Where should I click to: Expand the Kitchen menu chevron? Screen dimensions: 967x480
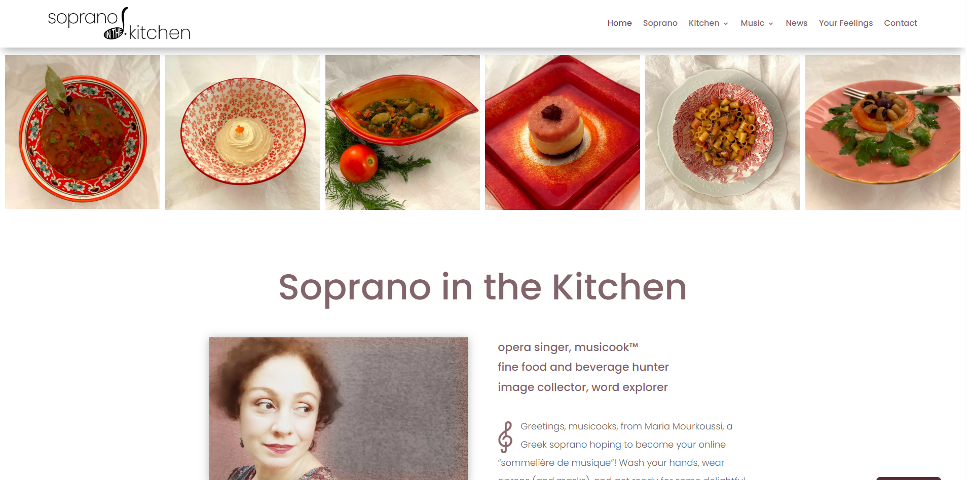click(726, 24)
